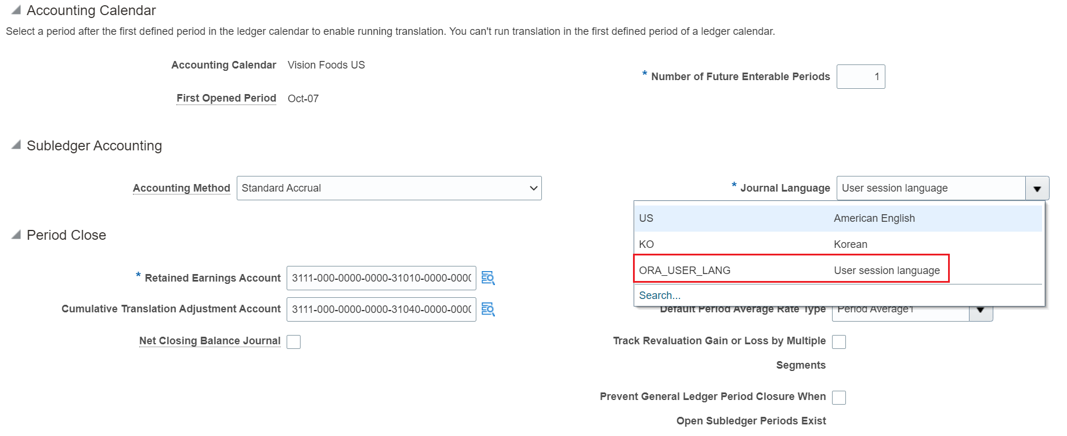Toggle Track Revaluation Gain or Loss checkbox
1067x436 pixels.
(x=838, y=342)
